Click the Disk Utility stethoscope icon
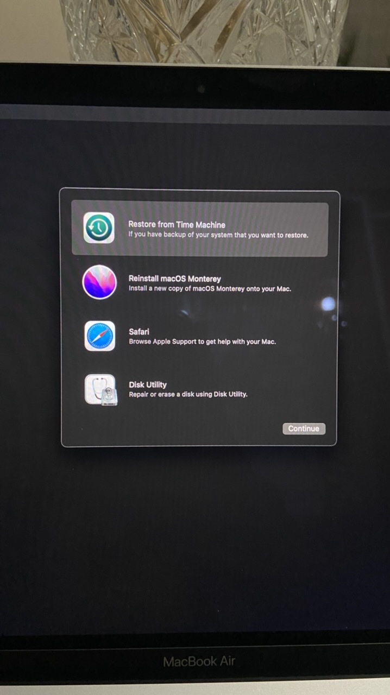The width and height of the screenshot is (390, 695). pyautogui.click(x=100, y=389)
